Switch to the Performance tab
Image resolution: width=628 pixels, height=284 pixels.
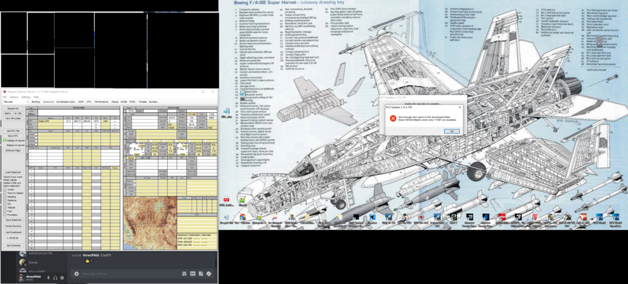coord(101,102)
